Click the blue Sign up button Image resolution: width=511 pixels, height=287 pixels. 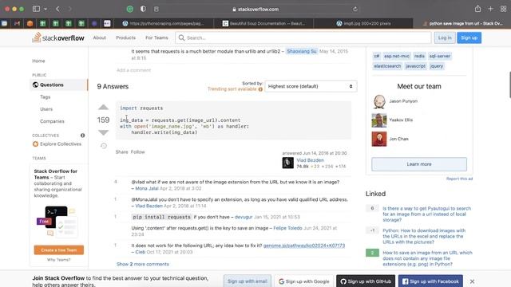pyautogui.click(x=469, y=37)
